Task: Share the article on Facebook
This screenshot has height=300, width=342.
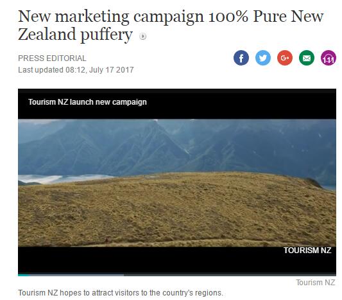Action: coord(241,58)
